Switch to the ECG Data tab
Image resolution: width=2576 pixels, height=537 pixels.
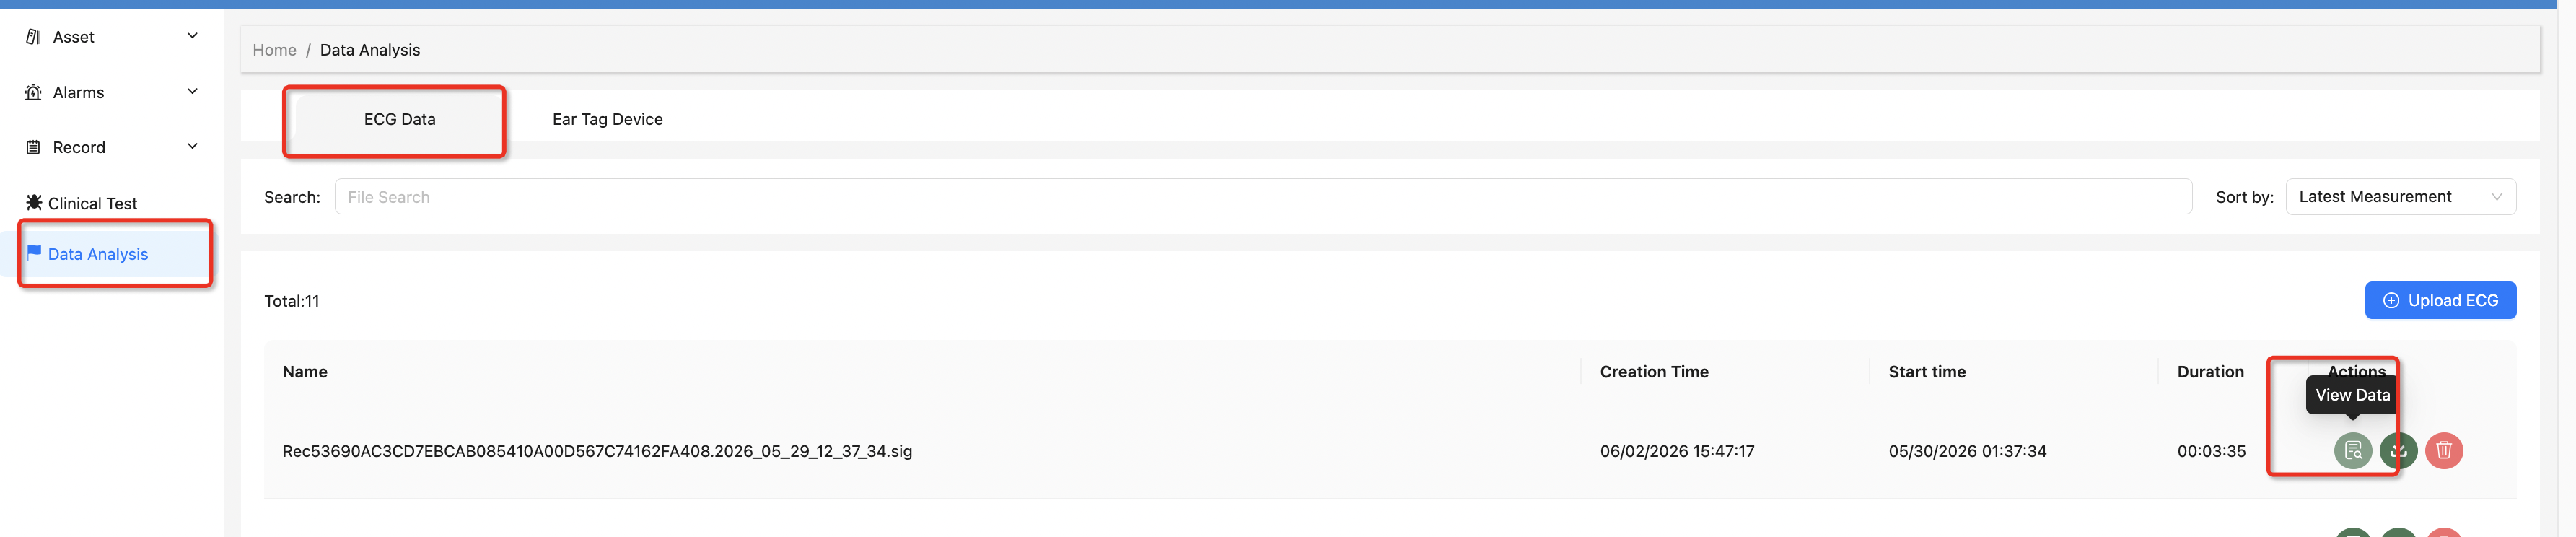point(399,119)
